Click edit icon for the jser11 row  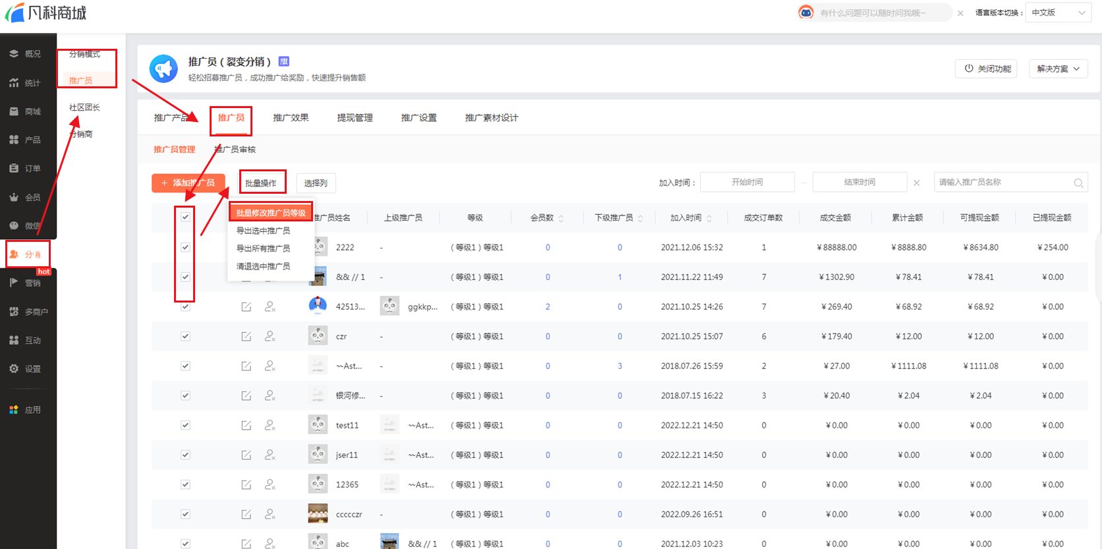[x=246, y=455]
